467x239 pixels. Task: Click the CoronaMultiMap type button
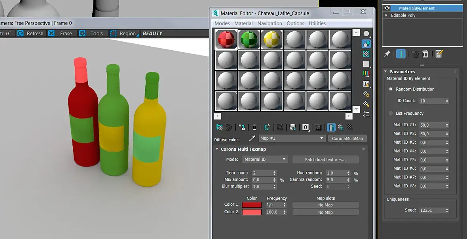tap(347, 138)
